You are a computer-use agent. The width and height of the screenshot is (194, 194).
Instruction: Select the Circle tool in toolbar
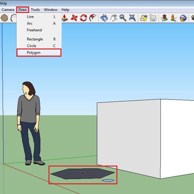4,18
